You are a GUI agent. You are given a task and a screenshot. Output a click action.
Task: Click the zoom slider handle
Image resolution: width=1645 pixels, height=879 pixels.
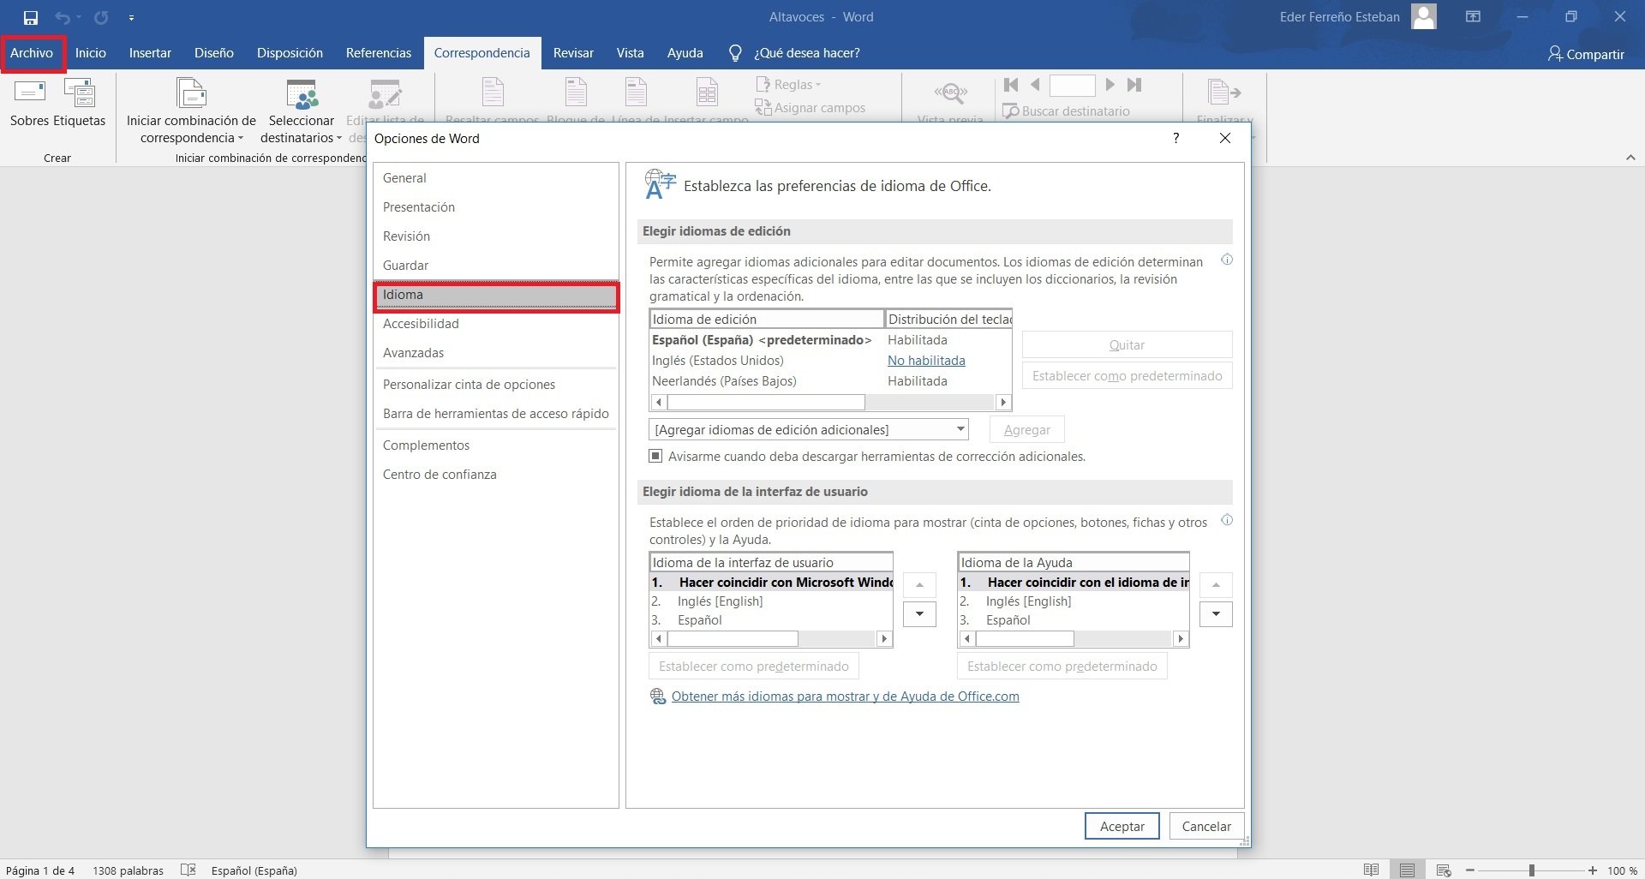[1531, 870]
